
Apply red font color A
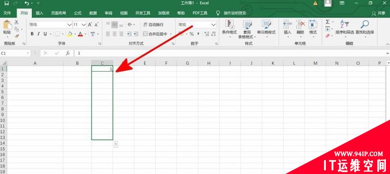pos(81,34)
